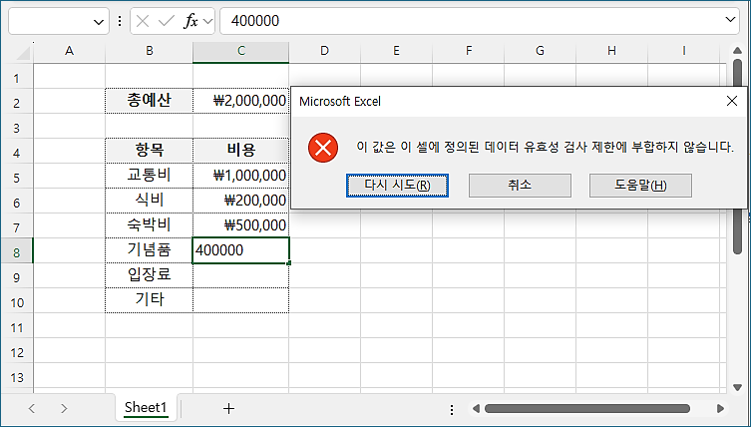Click the formula bar Enter checkmark icon

coord(167,21)
